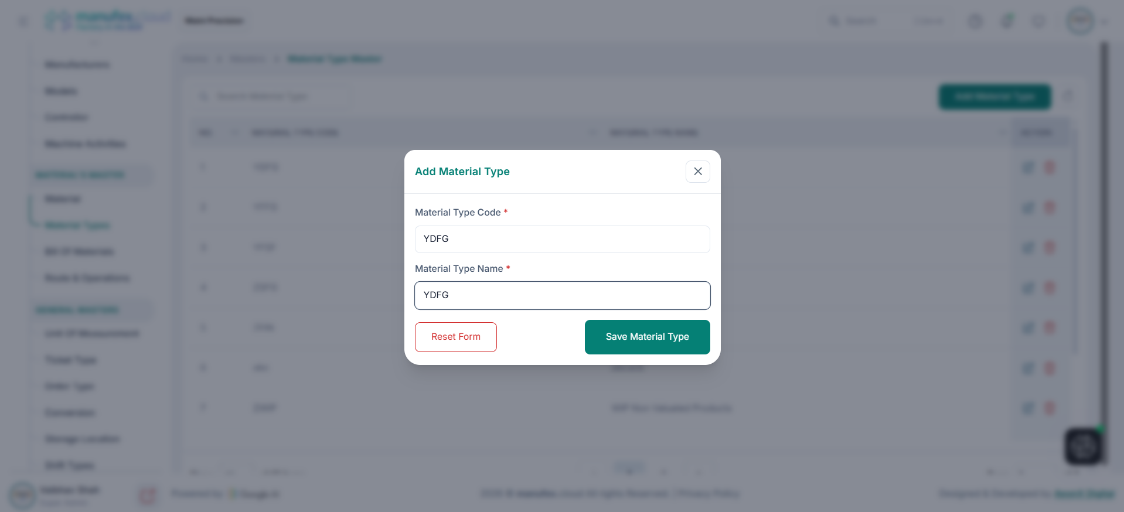The width and height of the screenshot is (1124, 512).
Task: Select Material Types in the sidebar
Action: pos(77,225)
